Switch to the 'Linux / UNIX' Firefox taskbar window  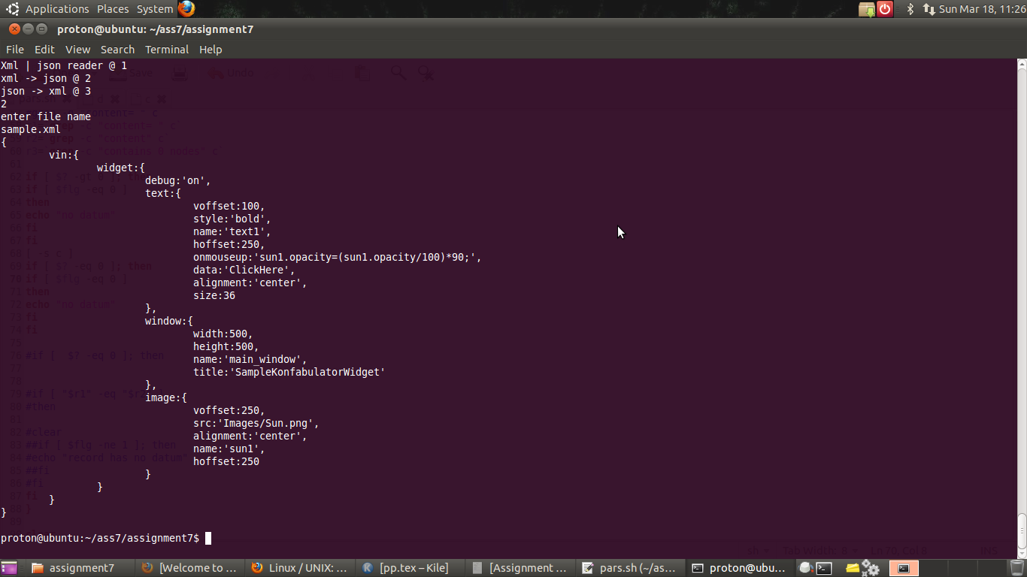coord(301,568)
